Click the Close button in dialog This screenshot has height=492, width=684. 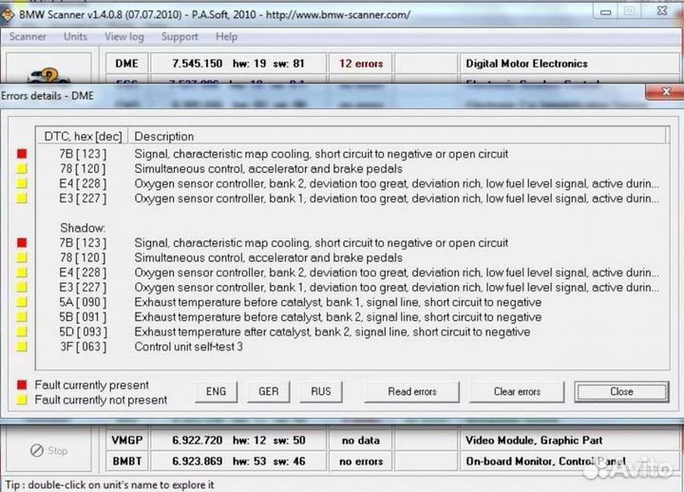[621, 391]
